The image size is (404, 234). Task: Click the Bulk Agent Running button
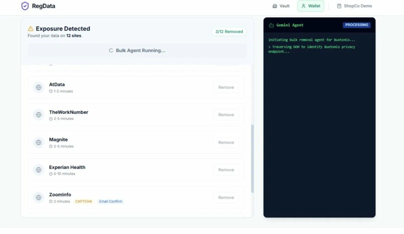point(137,51)
